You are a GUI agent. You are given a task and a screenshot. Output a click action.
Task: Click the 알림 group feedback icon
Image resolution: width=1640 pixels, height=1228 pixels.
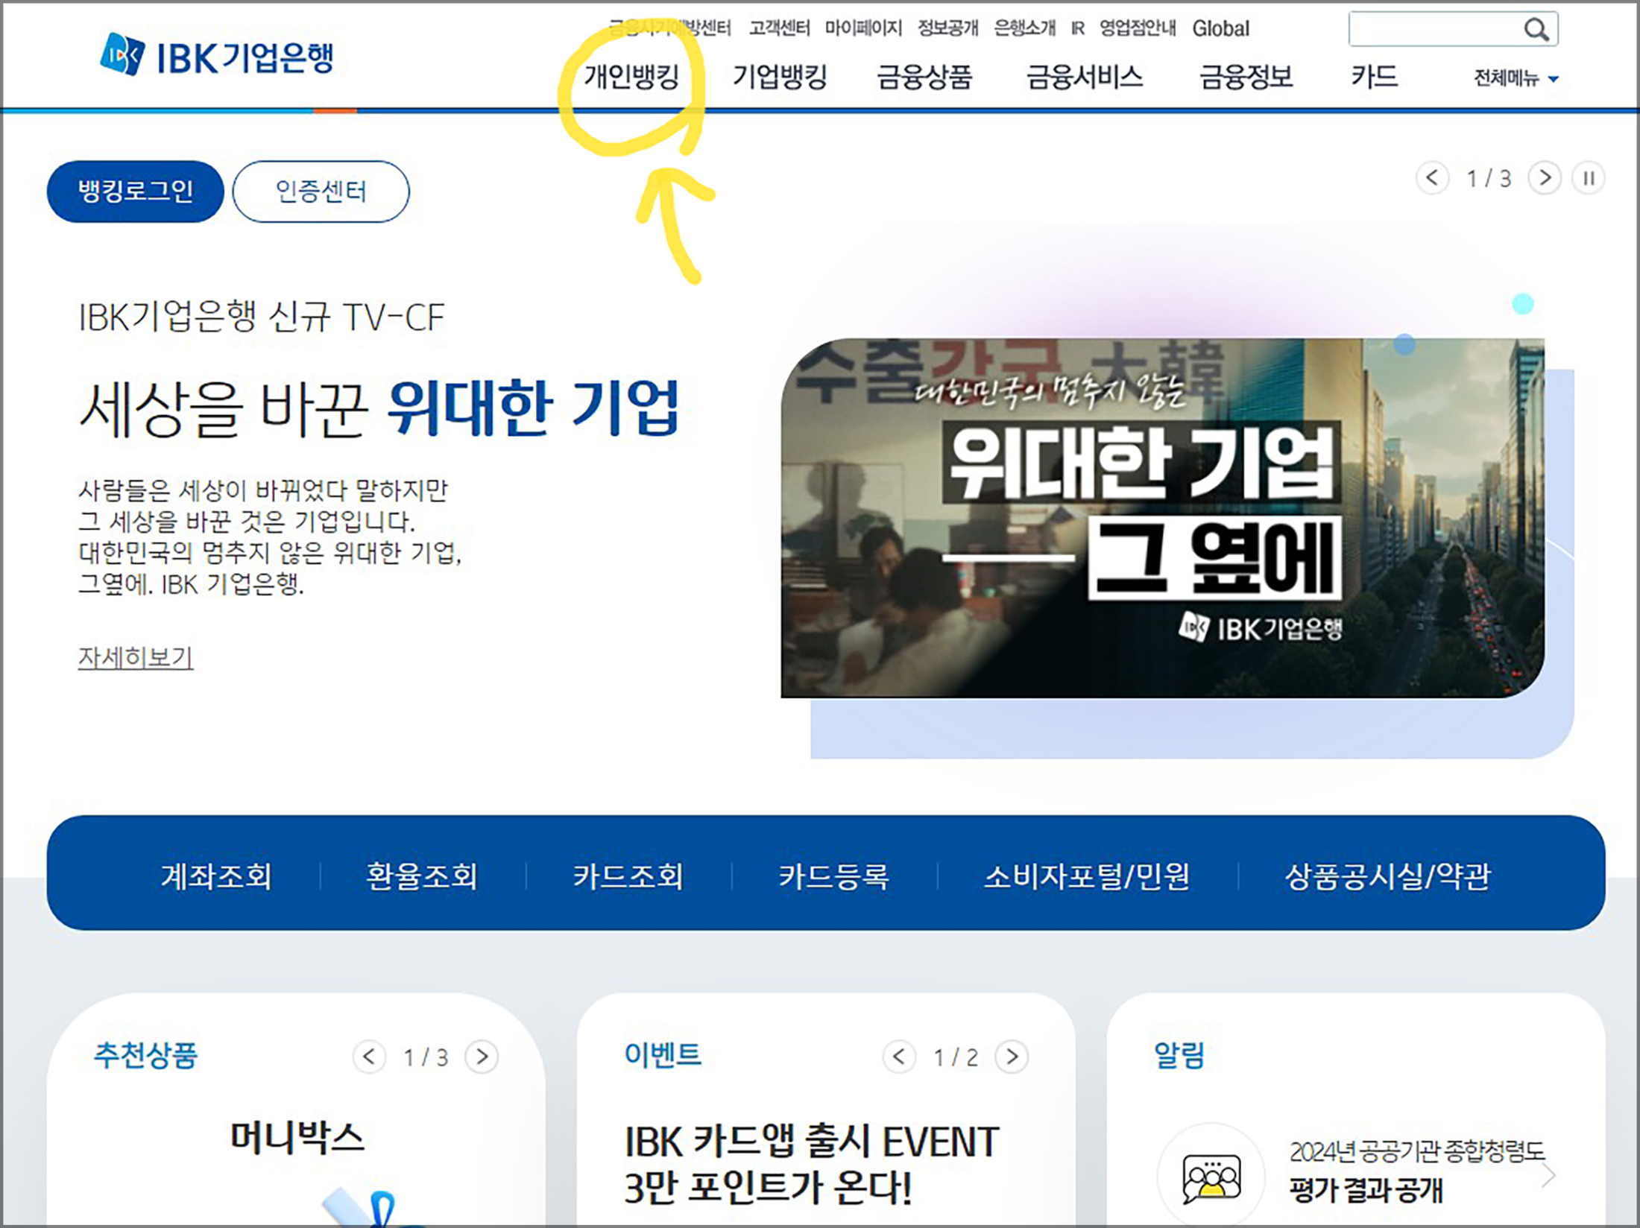pyautogui.click(x=1211, y=1176)
